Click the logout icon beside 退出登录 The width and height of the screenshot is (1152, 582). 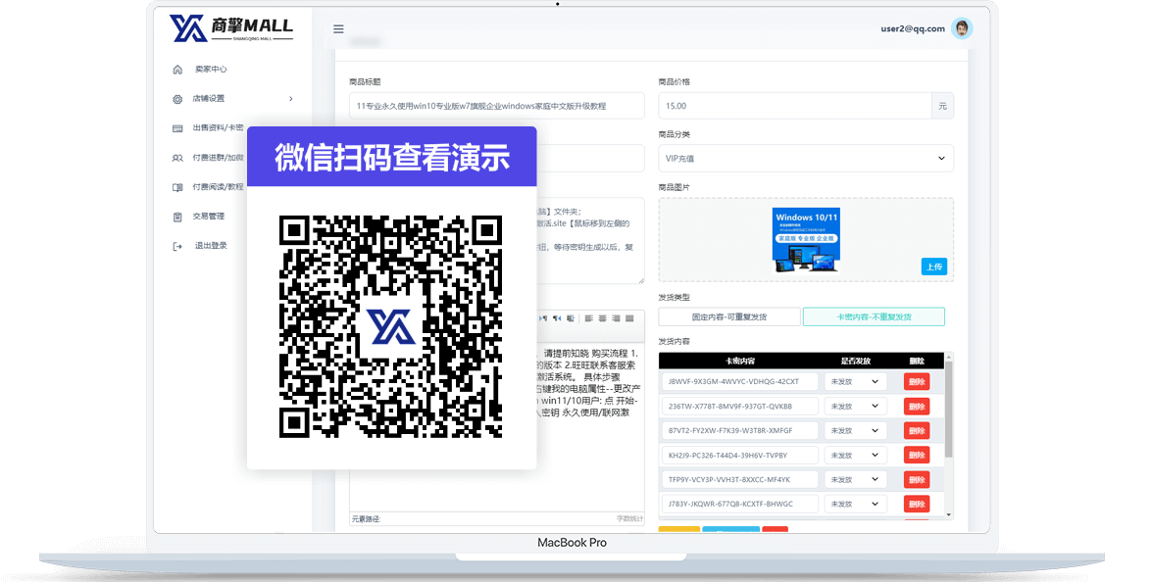177,246
